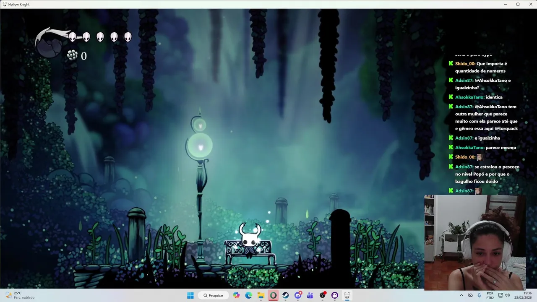Open Microsoft Teams from the taskbar
Screen dimensions: 537x302
310,295
